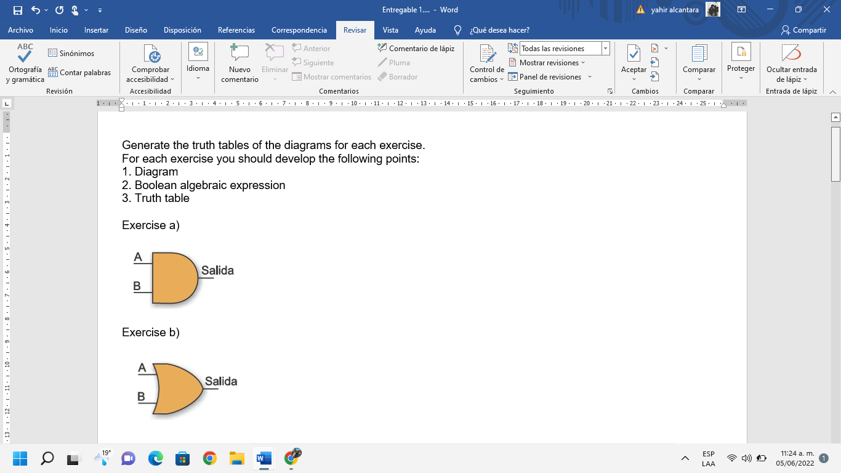841x473 pixels.
Task: Switch to the Diseño tab
Action: click(136, 30)
